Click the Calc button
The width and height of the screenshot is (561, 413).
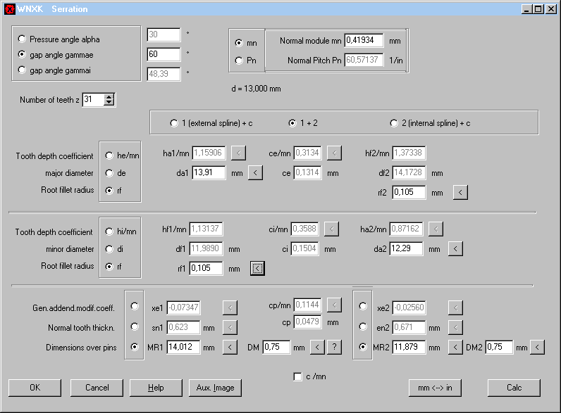[x=514, y=388]
